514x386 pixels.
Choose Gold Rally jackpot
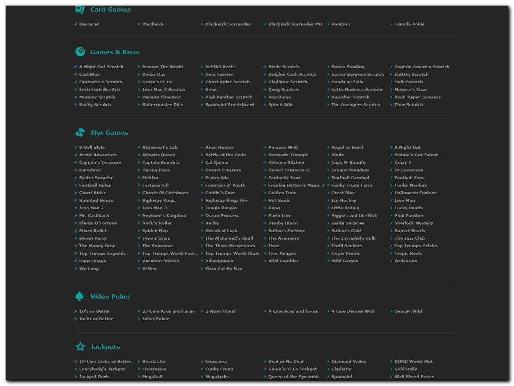tap(406, 369)
